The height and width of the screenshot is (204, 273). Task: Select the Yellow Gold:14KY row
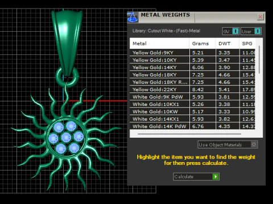192,67
